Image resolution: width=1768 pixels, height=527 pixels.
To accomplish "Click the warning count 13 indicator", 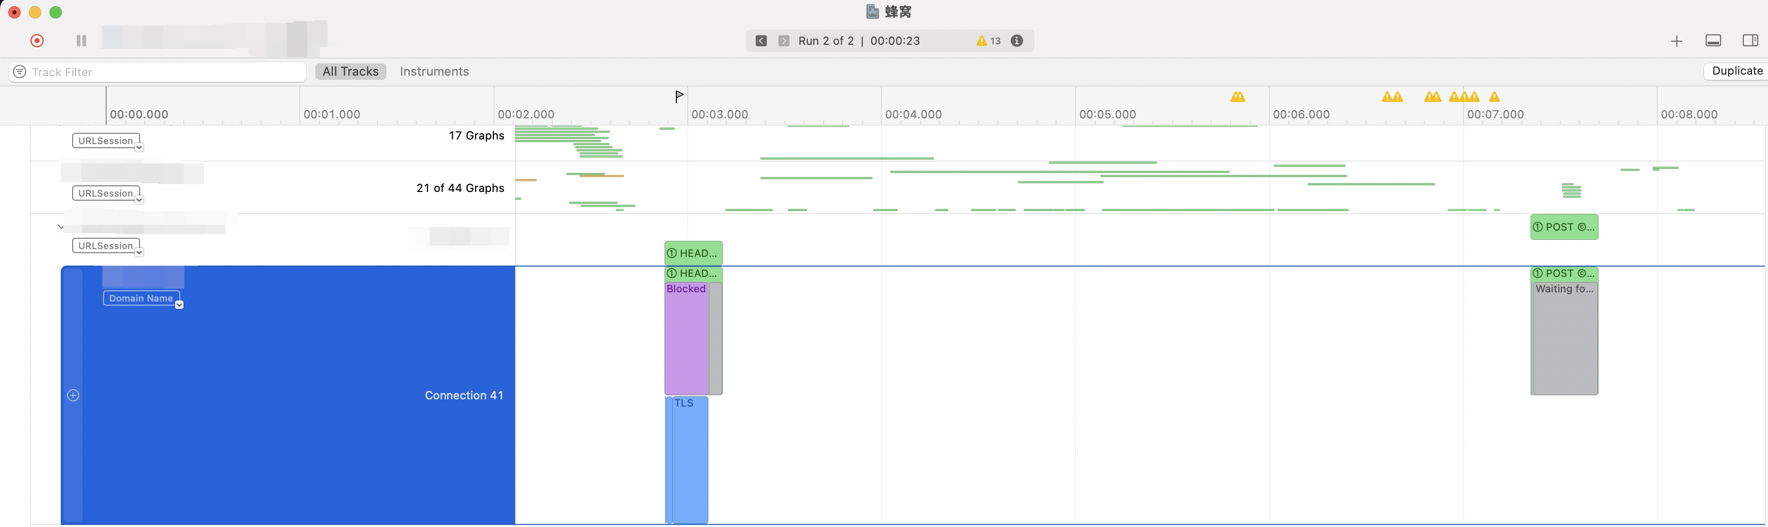I will (989, 41).
